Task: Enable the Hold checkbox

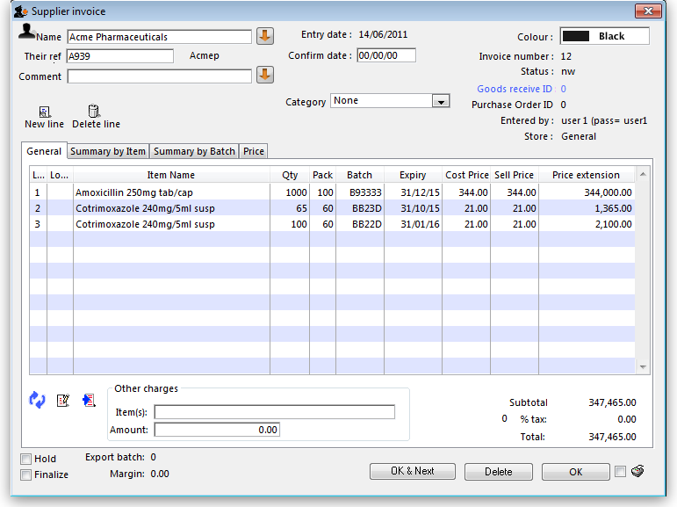Action: pos(26,459)
